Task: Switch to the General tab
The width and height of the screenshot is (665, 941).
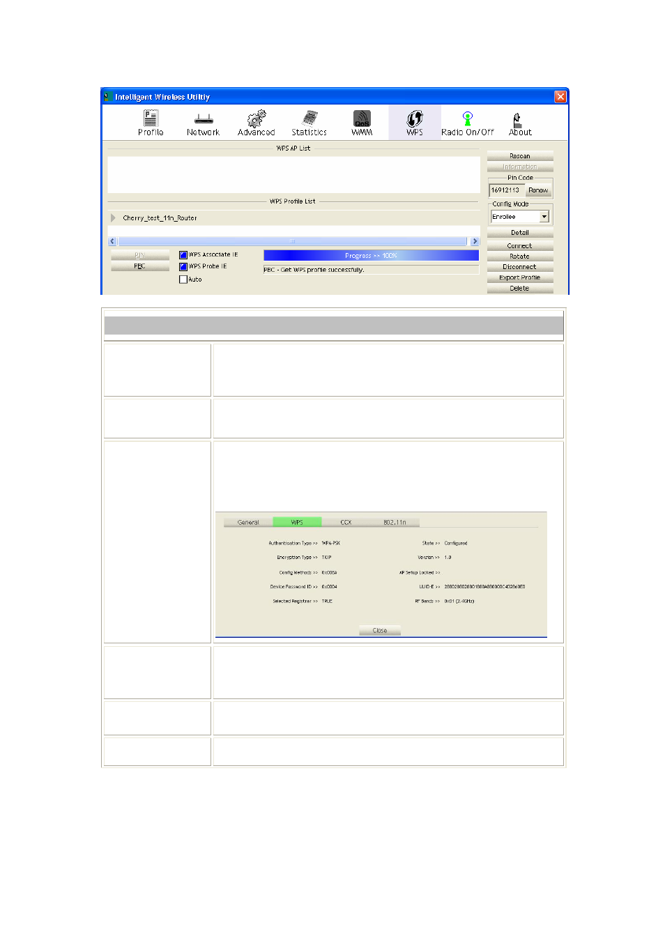Action: 248,522
